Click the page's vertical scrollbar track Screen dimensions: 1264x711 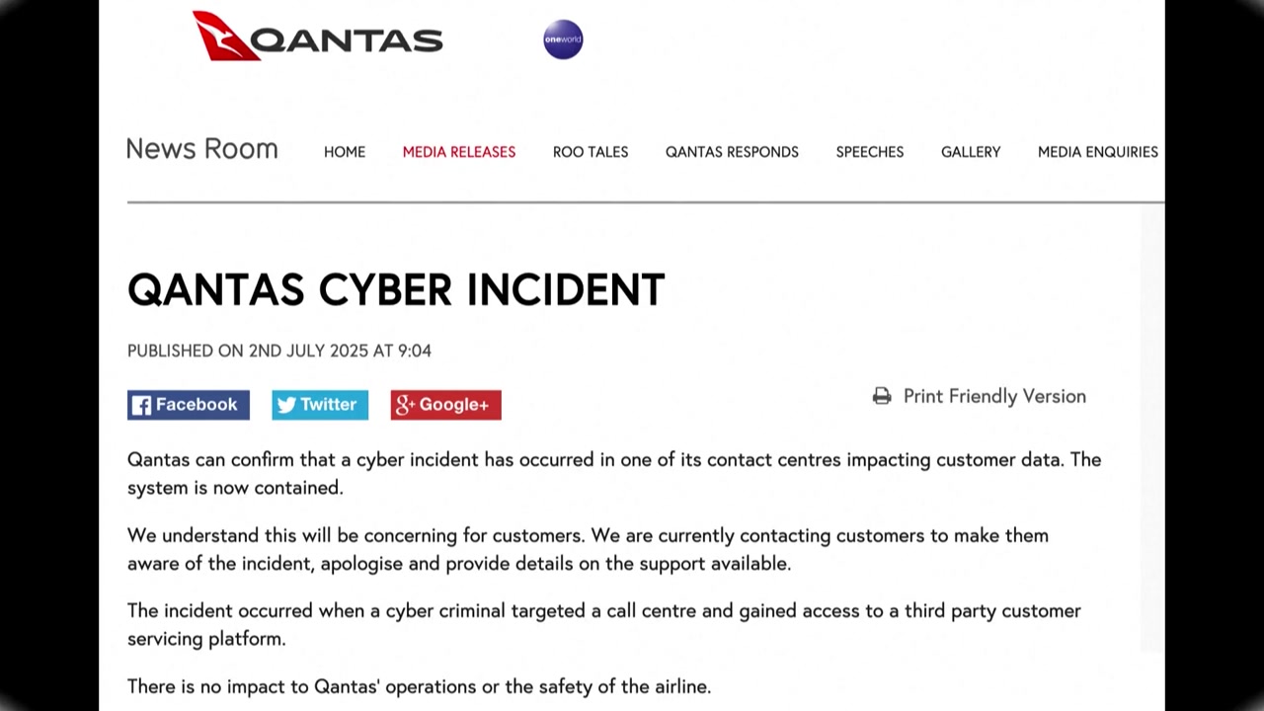(1152, 428)
